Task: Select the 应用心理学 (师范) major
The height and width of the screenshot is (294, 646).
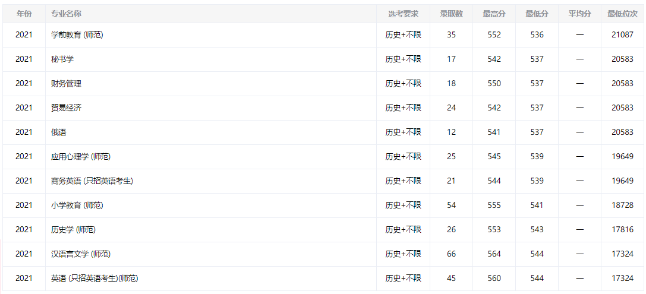Action: [81, 157]
